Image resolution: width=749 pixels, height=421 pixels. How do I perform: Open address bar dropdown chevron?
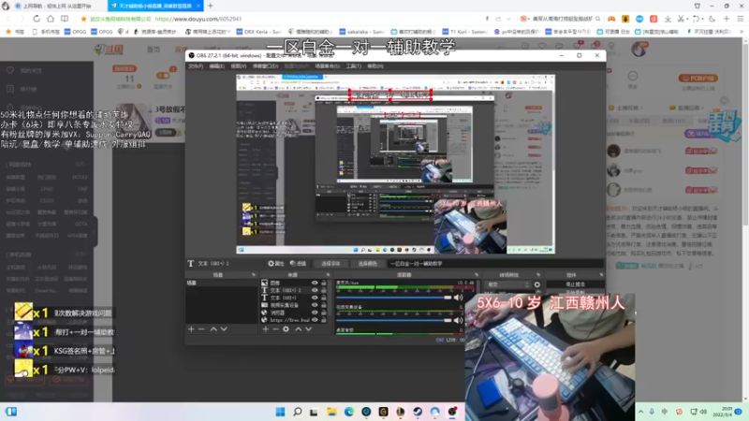(x=508, y=19)
